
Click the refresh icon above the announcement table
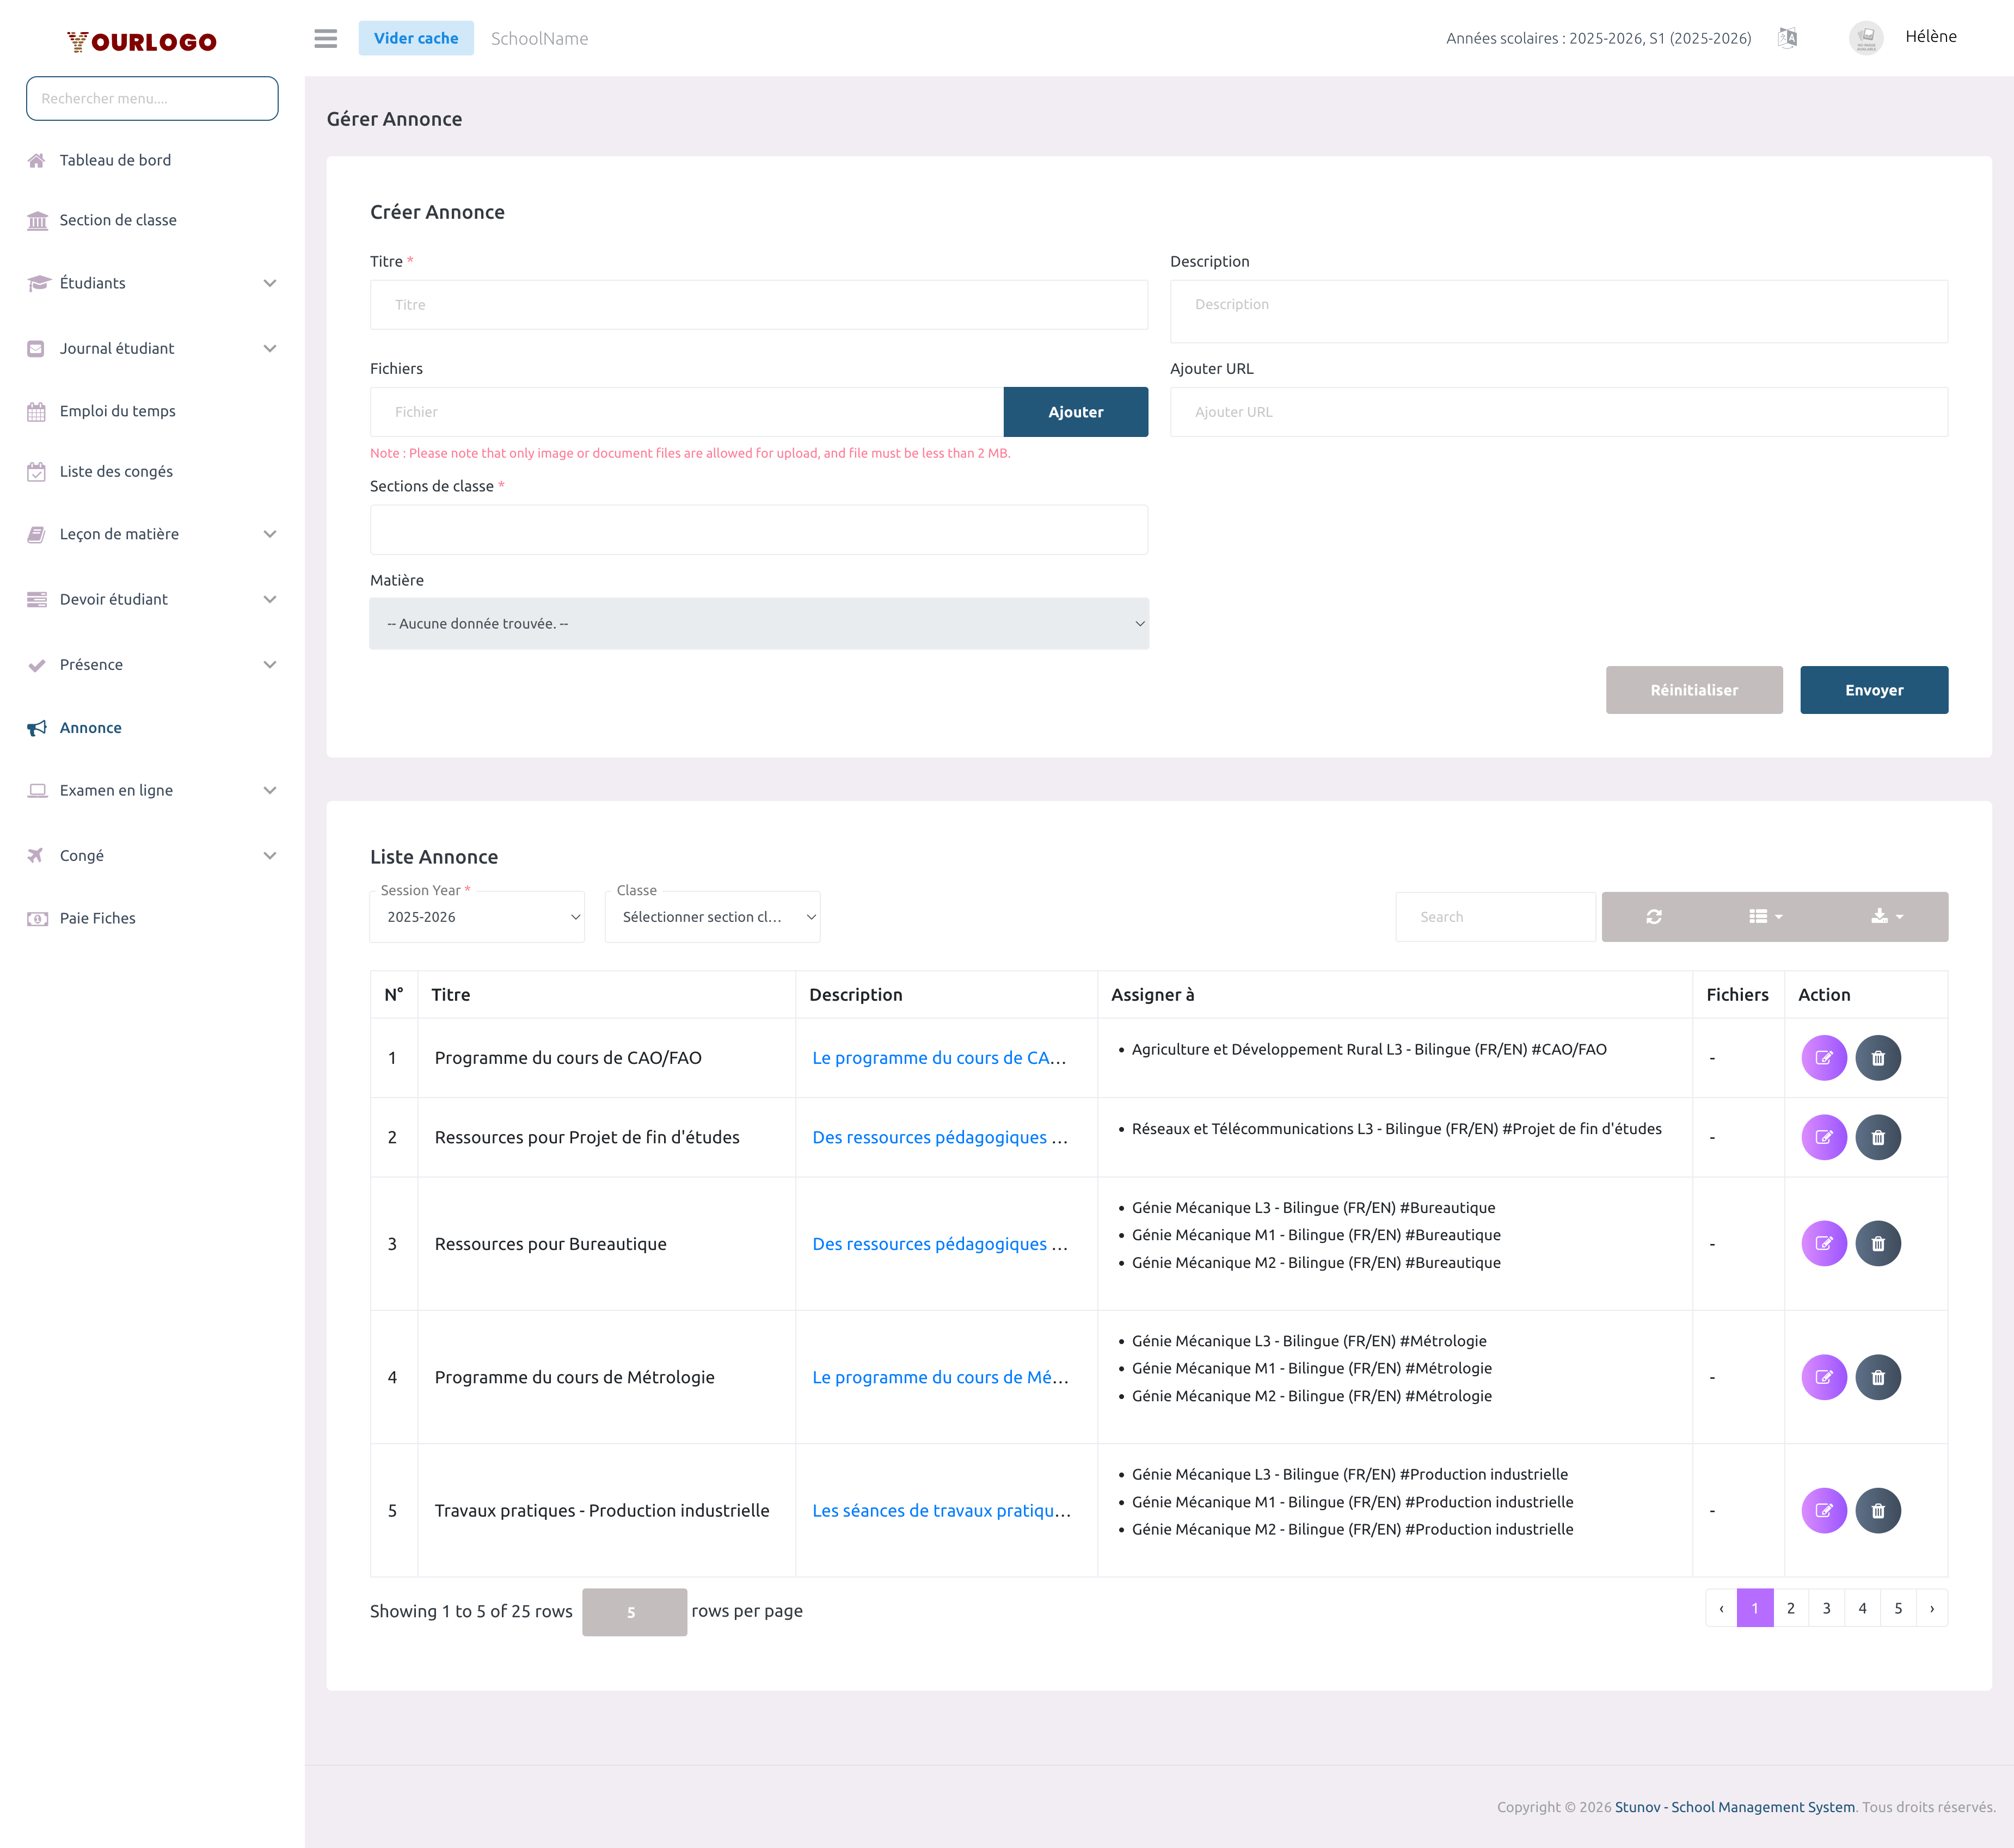pos(1654,916)
